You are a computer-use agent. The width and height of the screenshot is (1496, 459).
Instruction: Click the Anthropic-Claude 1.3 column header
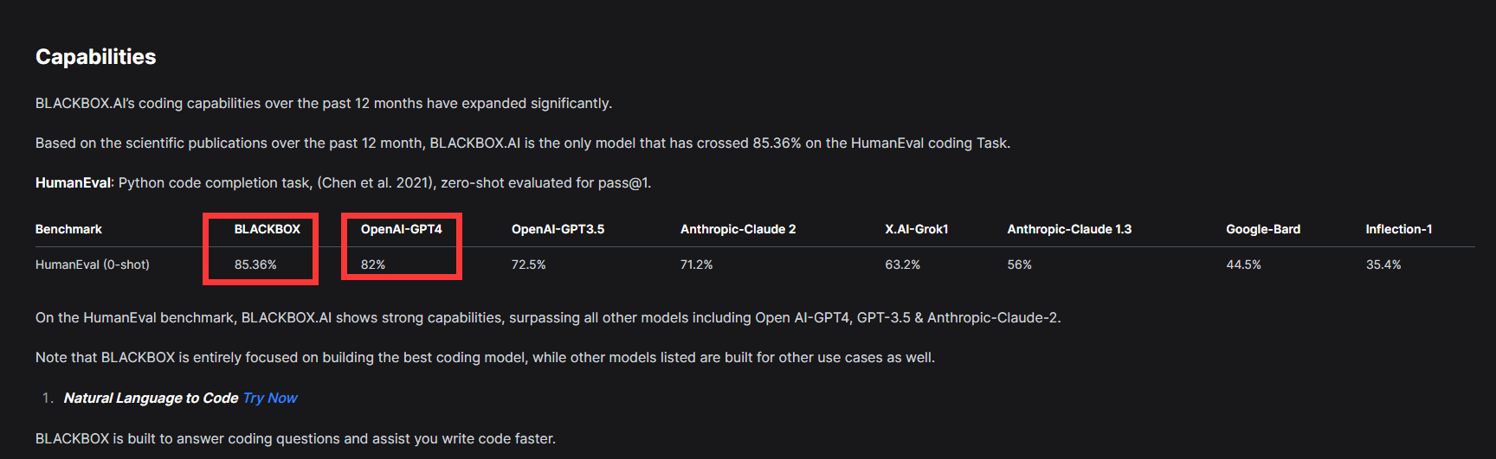pyautogui.click(x=1069, y=229)
